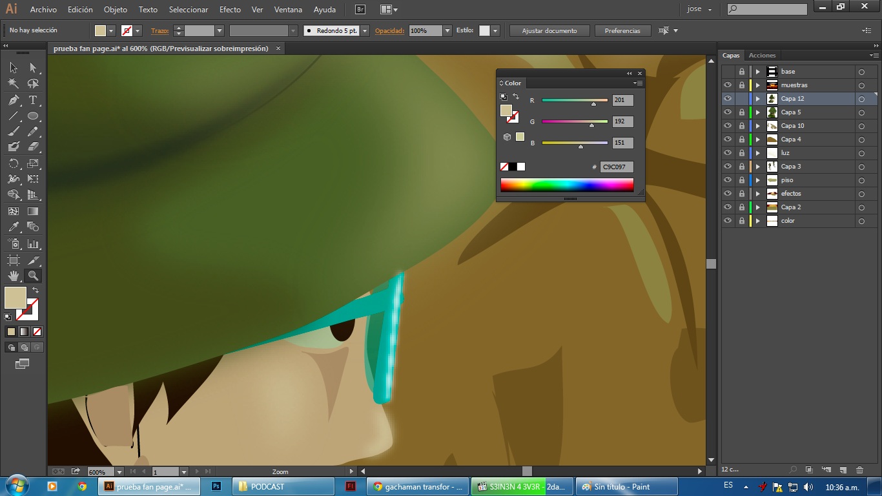Open Photoshop from the Windows taskbar
882x496 pixels.
(216, 486)
